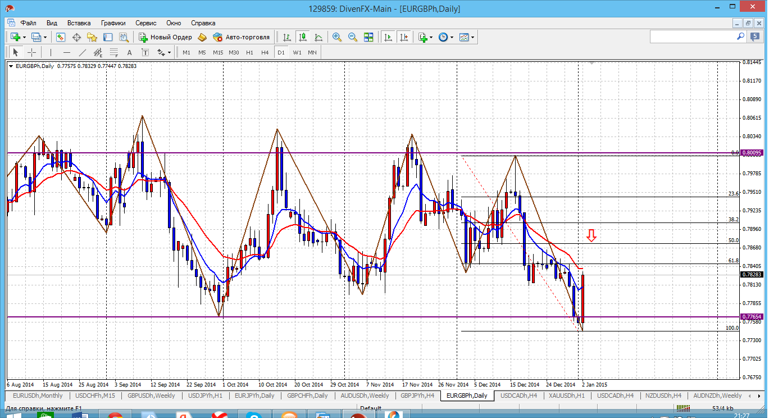769x418 pixels.
Task: Pick the Fibonacci retracement tool
Action: click(114, 52)
